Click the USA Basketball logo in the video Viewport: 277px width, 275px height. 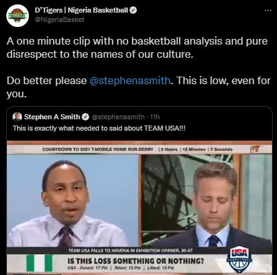pyautogui.click(x=240, y=259)
